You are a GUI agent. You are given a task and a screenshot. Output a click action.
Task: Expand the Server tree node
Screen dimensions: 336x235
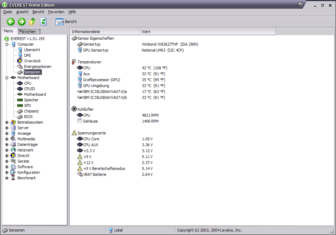coord(7,128)
